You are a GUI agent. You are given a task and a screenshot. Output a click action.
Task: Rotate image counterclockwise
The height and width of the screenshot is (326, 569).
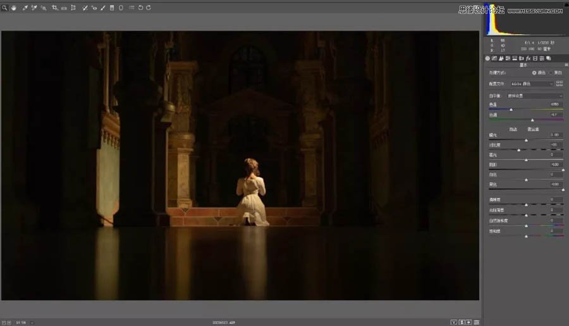(x=140, y=8)
